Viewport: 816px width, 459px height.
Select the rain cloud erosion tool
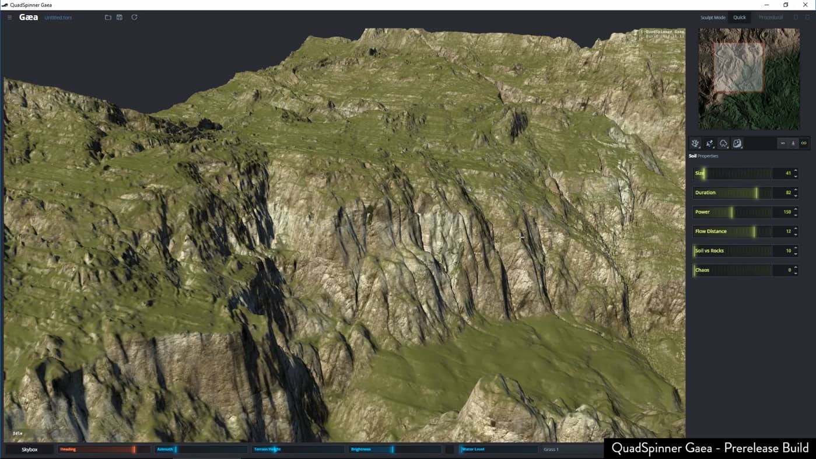(723, 143)
